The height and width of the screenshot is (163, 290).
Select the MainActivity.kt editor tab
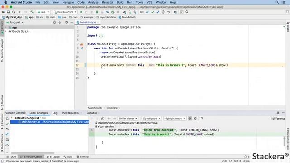coord(87,22)
